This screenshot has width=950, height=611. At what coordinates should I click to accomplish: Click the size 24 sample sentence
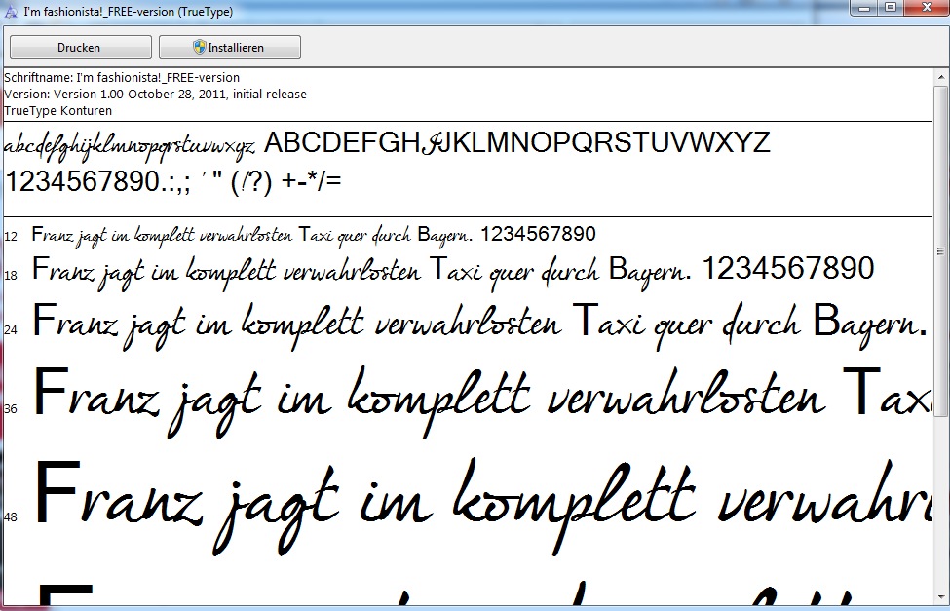coord(479,325)
